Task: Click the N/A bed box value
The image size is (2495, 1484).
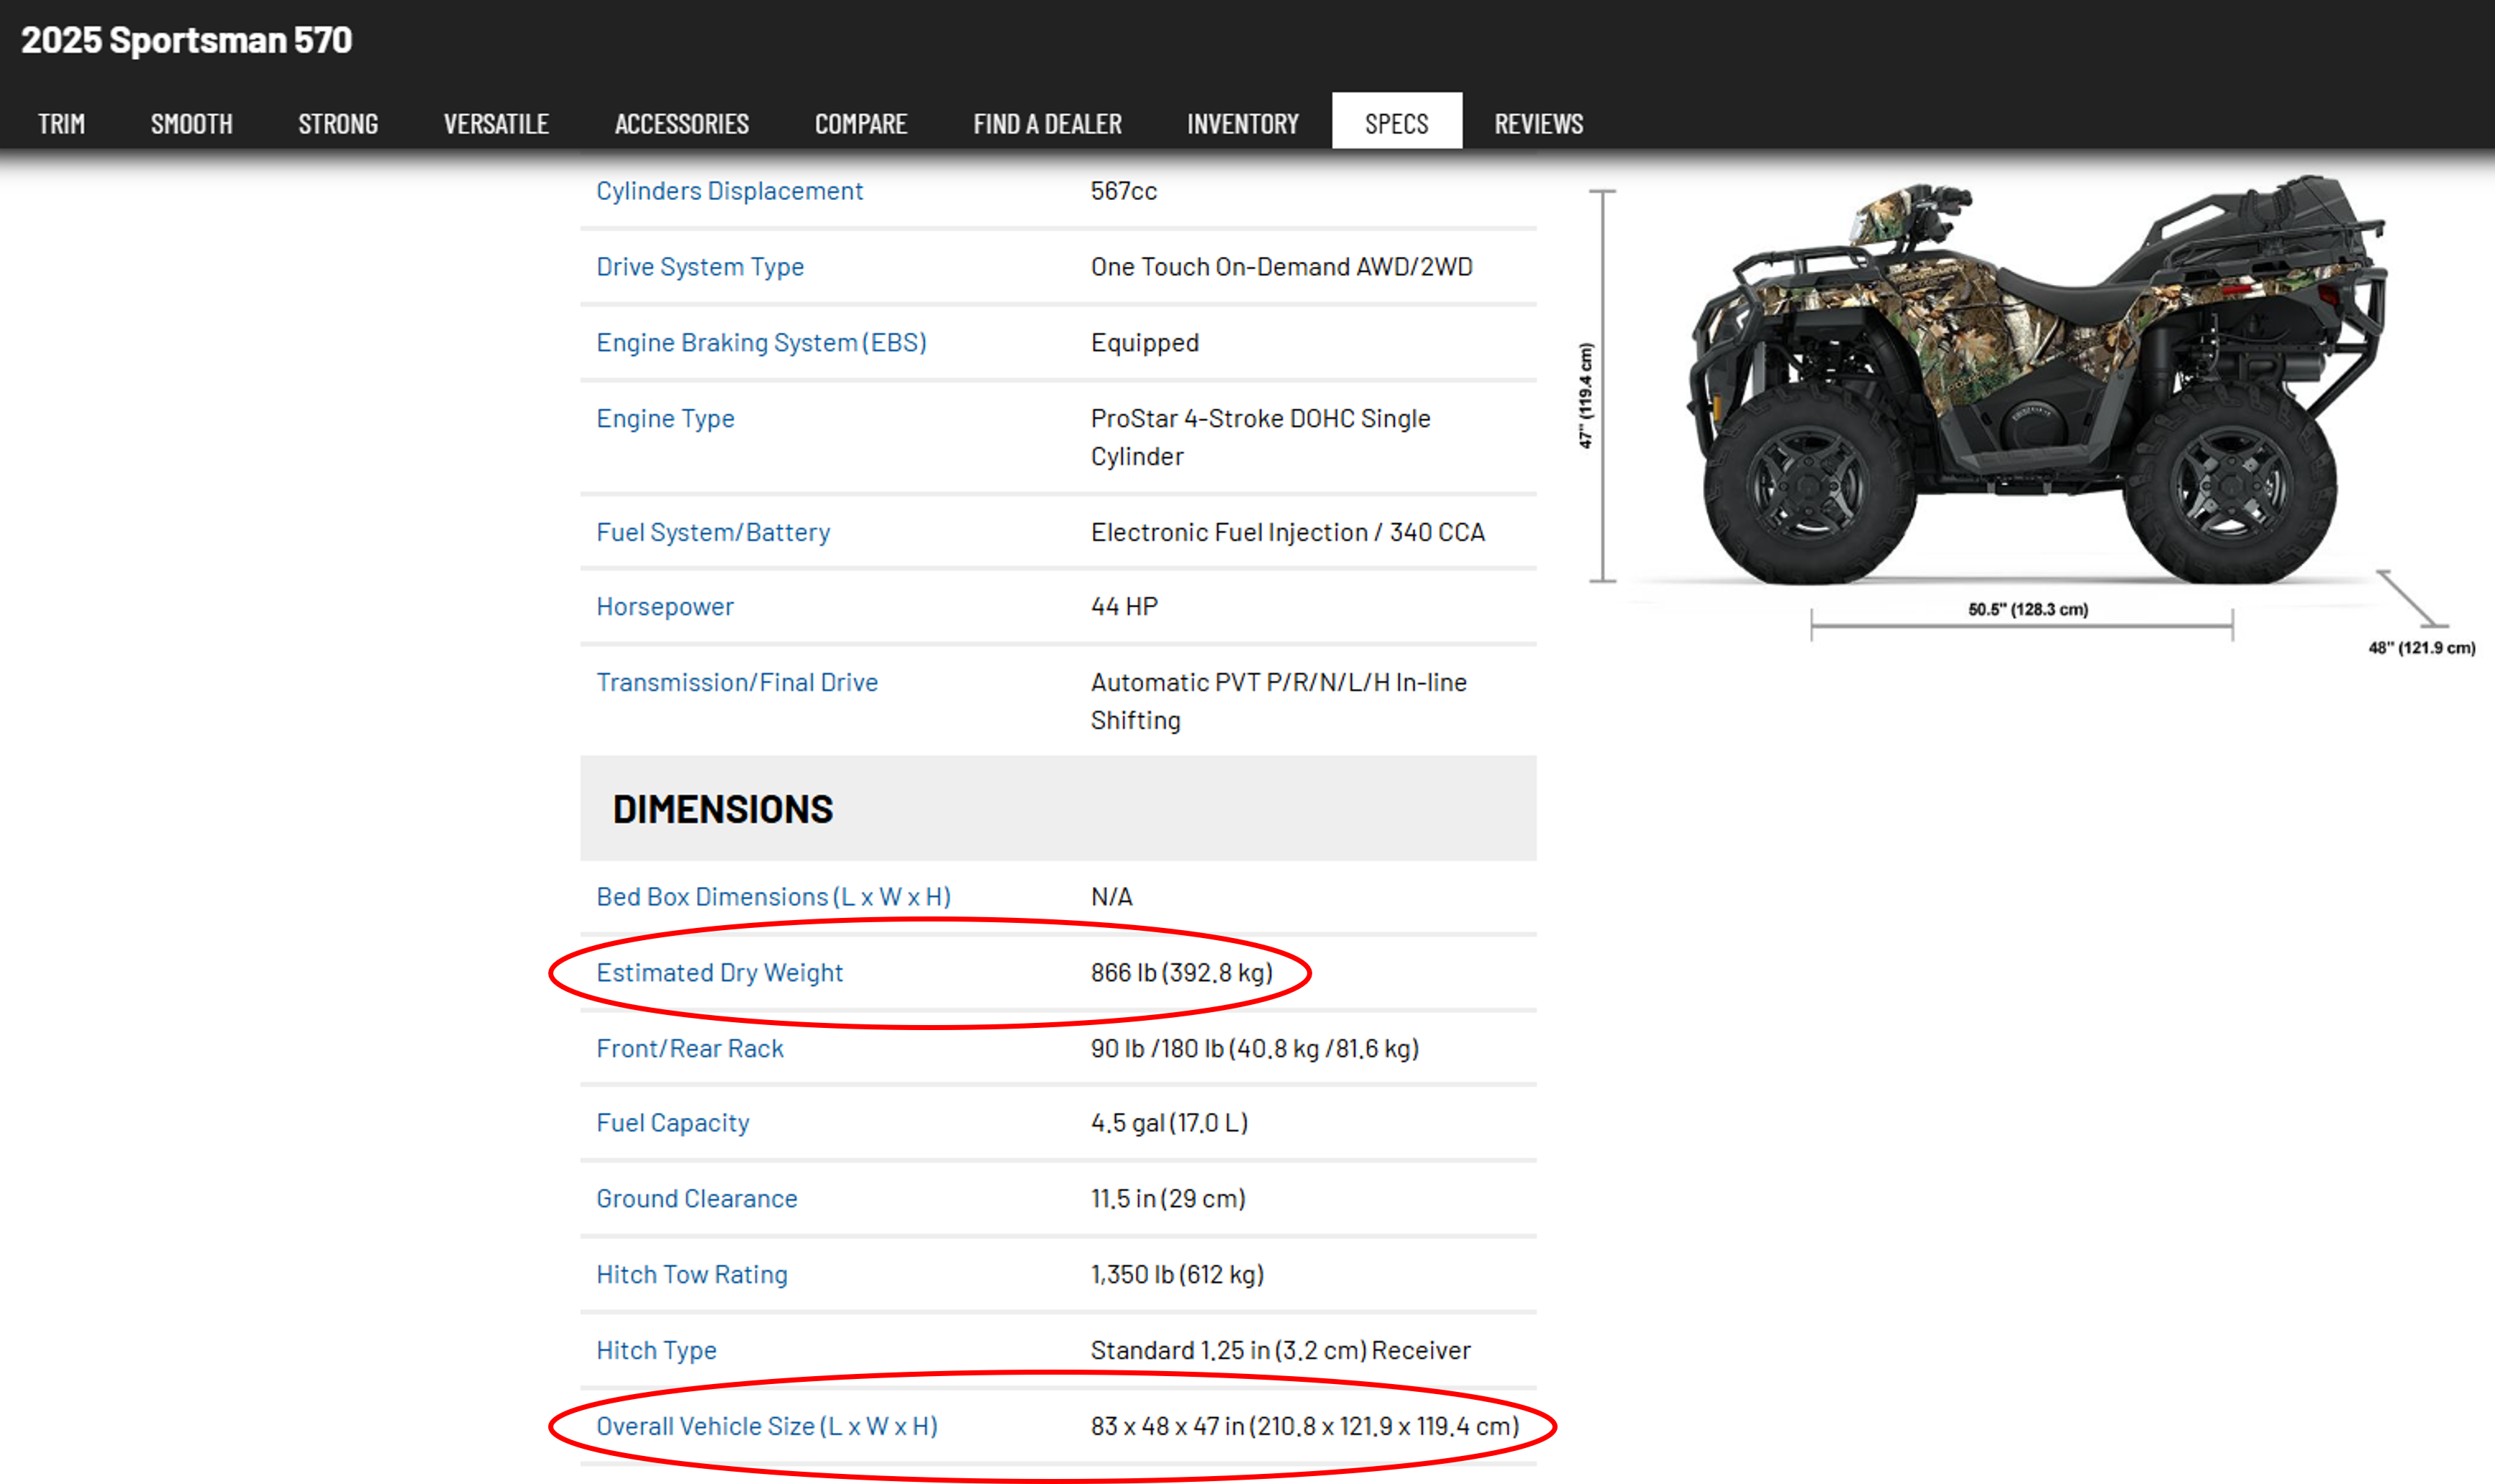Action: [x=1112, y=897]
